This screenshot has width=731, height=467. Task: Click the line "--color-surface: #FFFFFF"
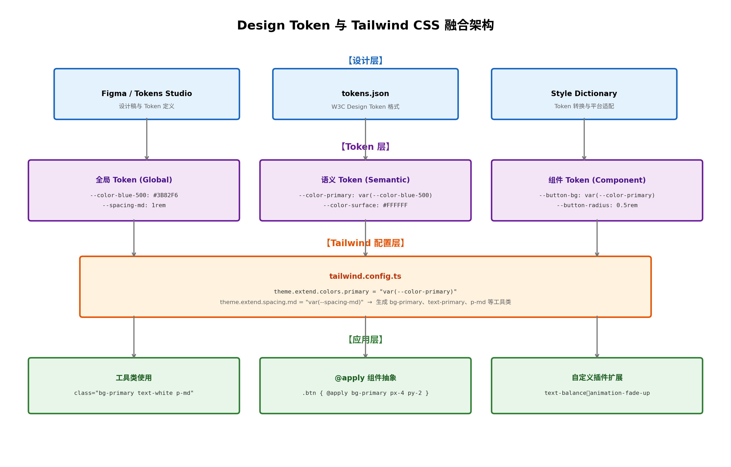(x=365, y=205)
